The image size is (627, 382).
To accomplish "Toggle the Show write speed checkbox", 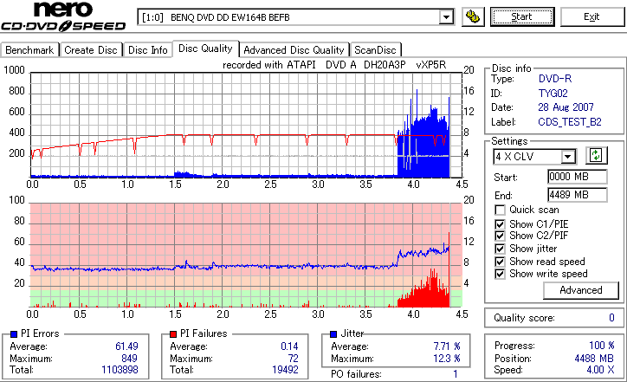I will pos(500,274).
